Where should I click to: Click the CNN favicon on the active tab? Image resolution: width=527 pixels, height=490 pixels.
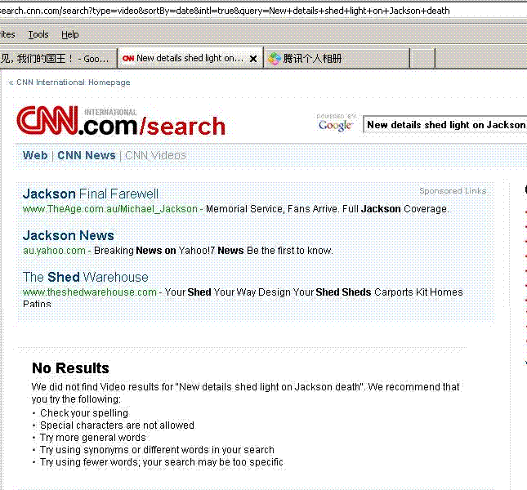(128, 59)
